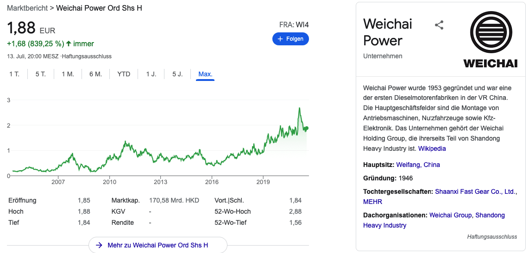
Task: Click the 2013 label on the chart axis
Action: click(161, 182)
